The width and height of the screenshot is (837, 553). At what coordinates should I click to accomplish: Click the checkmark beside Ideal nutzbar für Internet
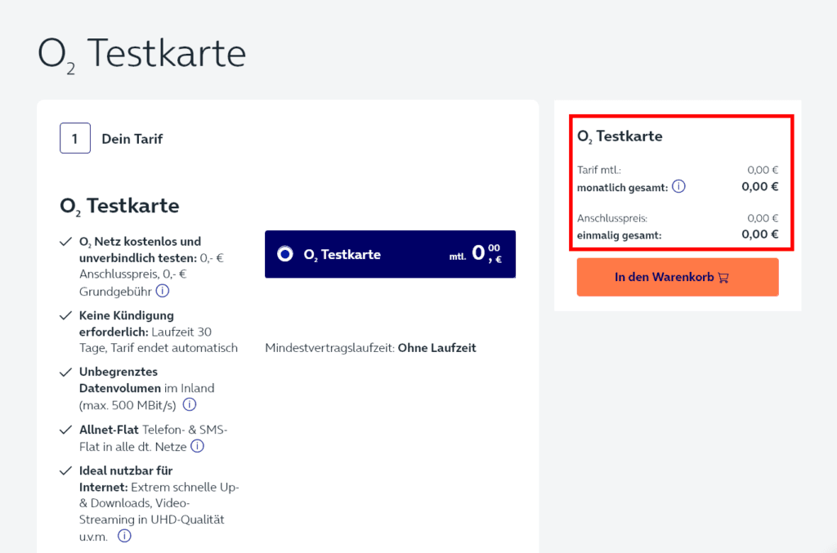tap(66, 470)
